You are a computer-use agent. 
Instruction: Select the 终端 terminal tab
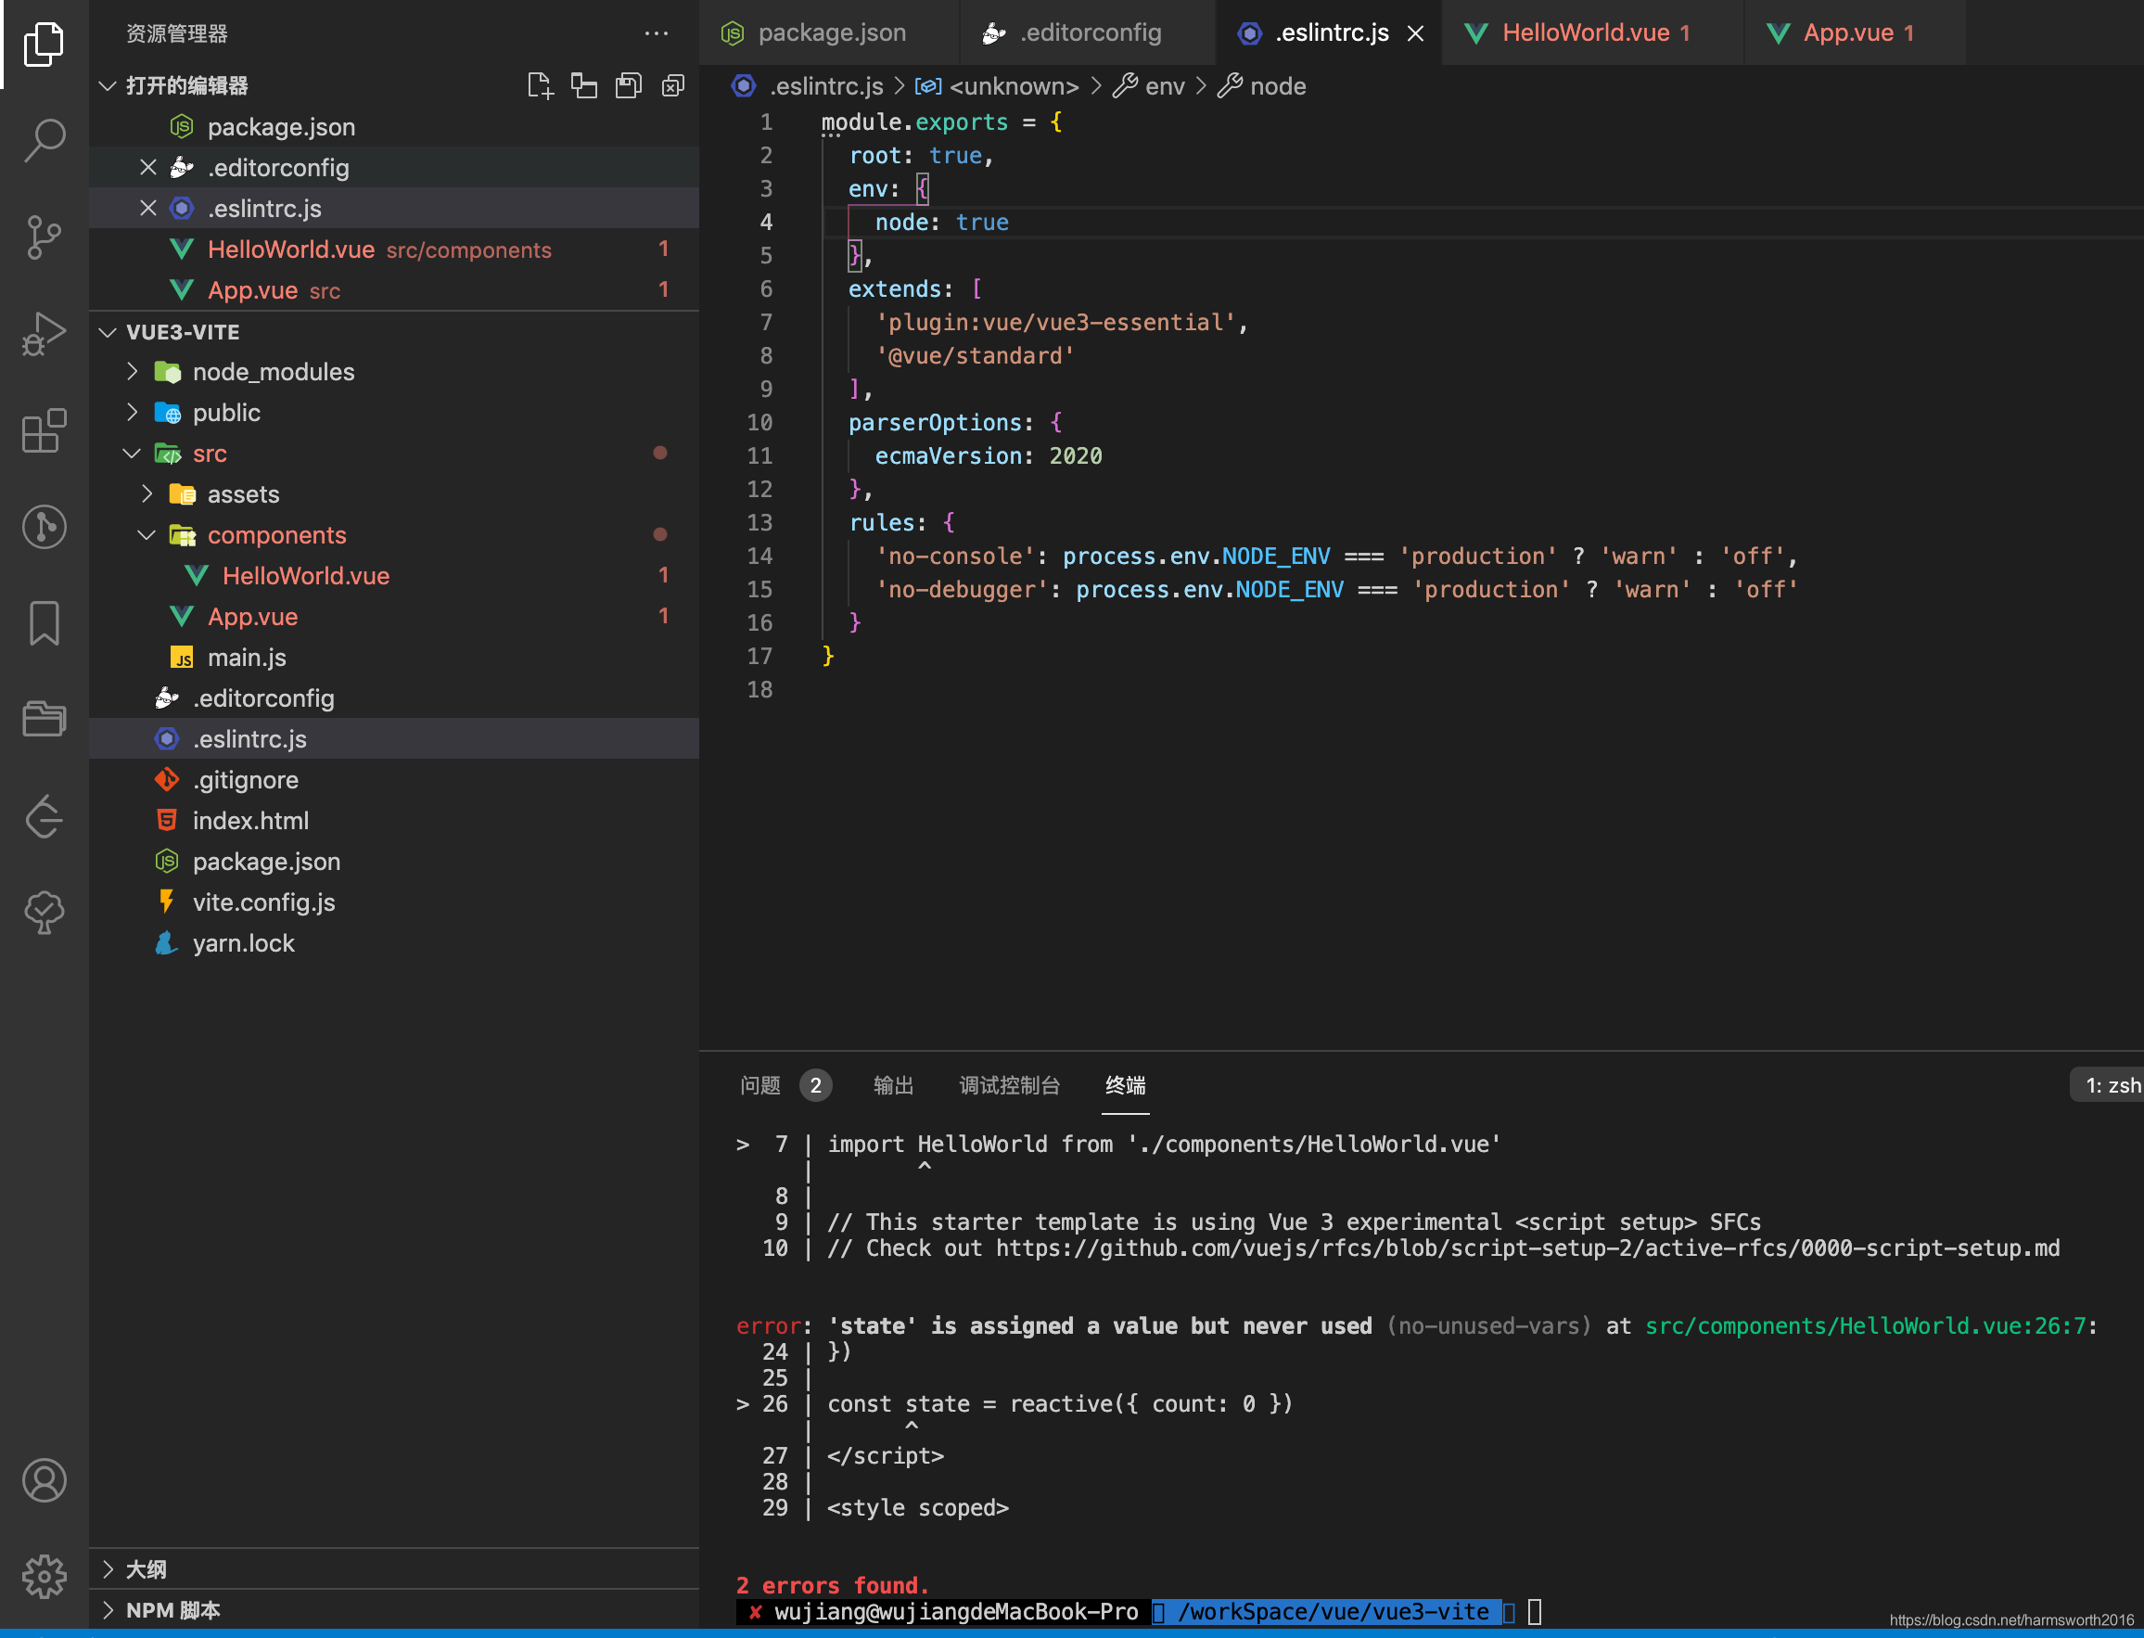pyautogui.click(x=1127, y=1084)
